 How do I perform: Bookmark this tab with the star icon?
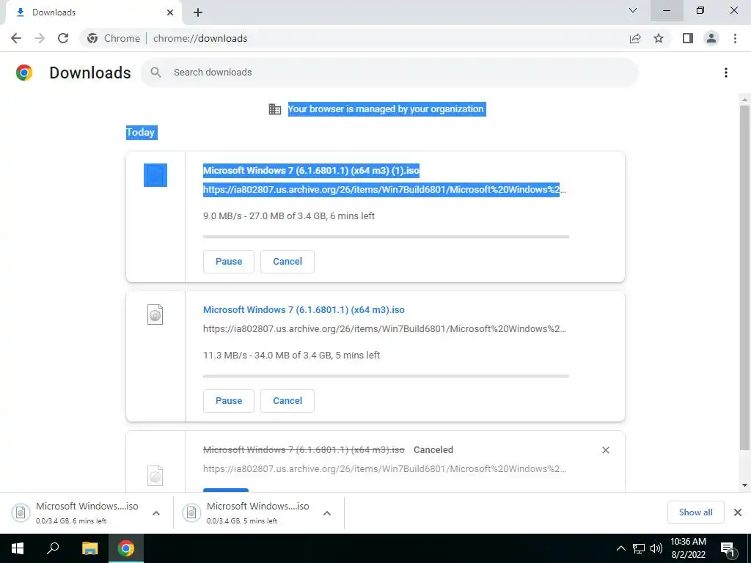[659, 38]
